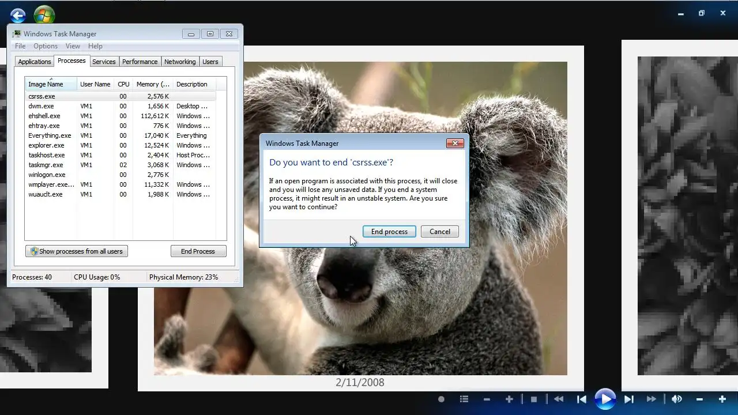
Task: Switch to the Applications tab
Action: [x=35, y=62]
